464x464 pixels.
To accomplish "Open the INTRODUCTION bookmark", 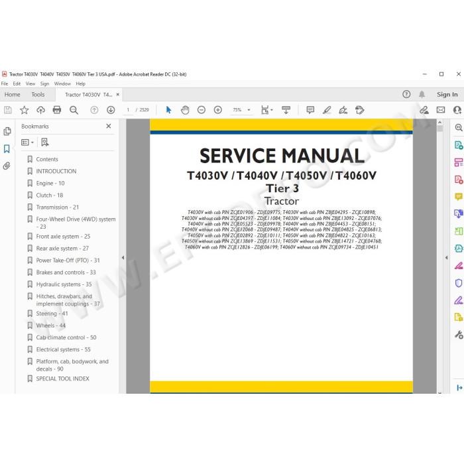I will point(56,171).
